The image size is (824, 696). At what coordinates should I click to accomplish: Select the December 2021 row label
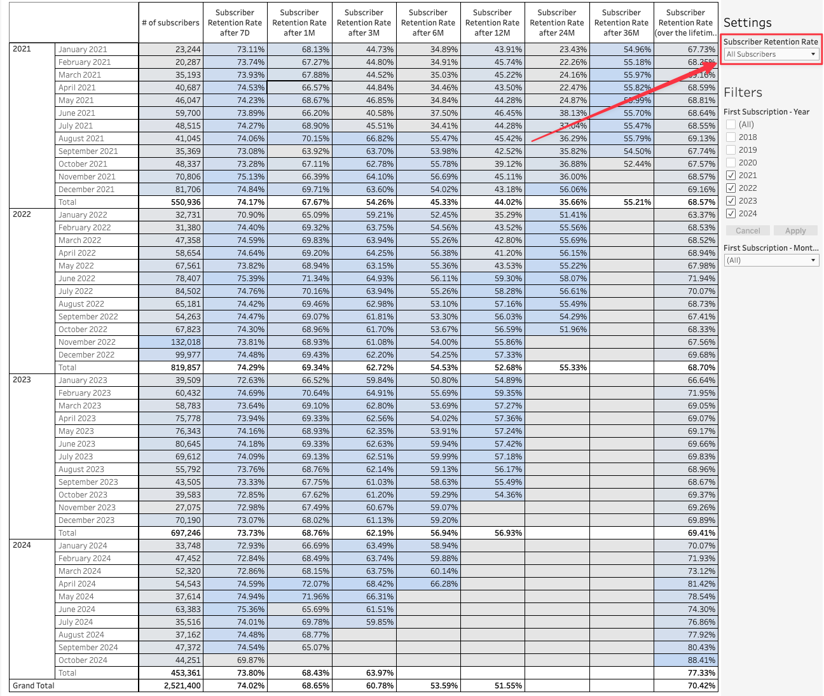click(96, 190)
